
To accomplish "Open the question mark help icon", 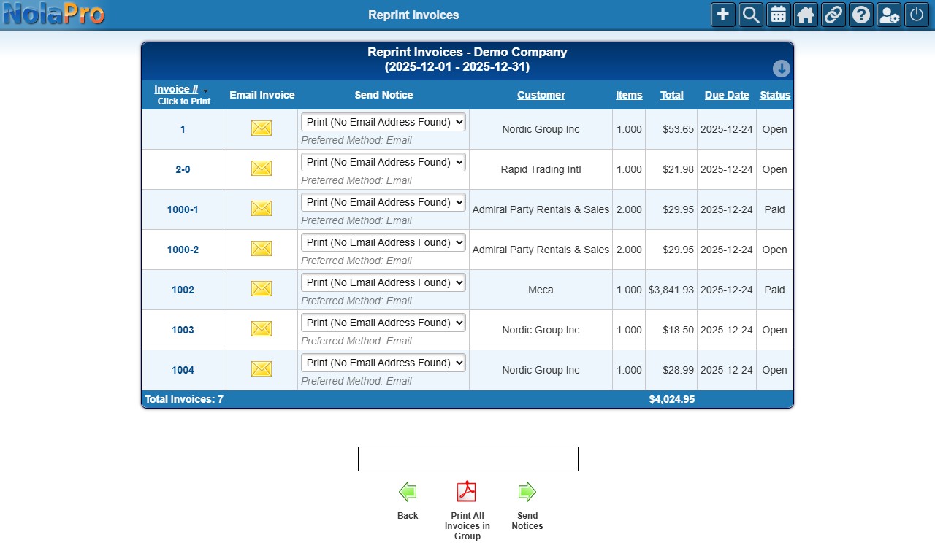I will [x=861, y=15].
